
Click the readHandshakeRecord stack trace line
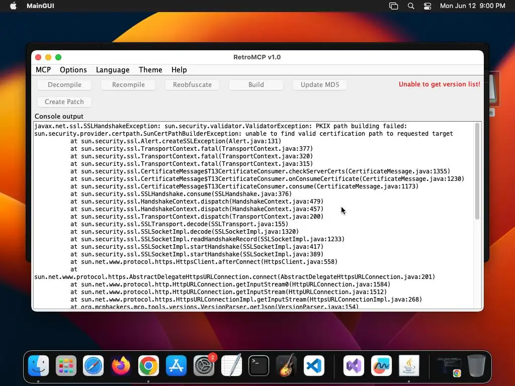click(207, 239)
